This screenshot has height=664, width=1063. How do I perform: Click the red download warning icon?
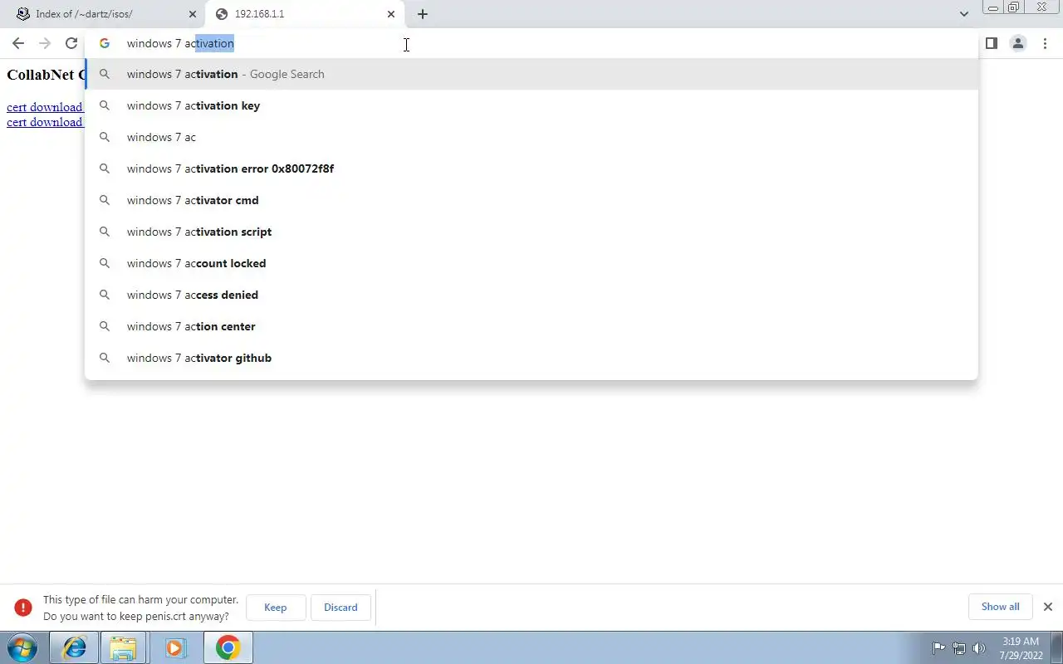tap(24, 608)
